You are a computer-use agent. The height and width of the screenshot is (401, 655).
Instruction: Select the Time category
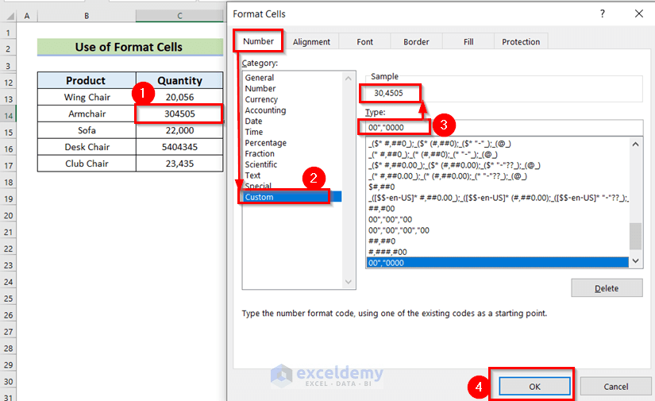click(253, 132)
